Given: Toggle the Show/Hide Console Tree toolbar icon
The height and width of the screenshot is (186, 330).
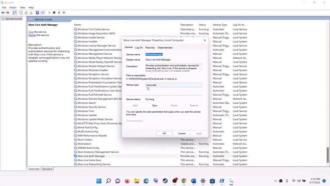Looking at the screenshot, I should [14, 12].
